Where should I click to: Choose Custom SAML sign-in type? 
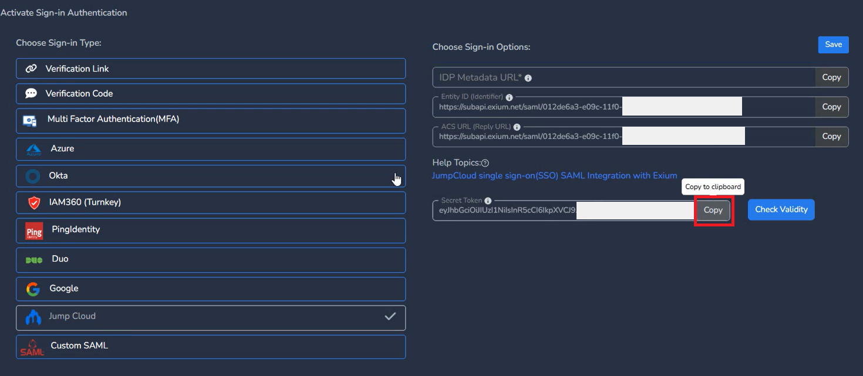(x=211, y=347)
